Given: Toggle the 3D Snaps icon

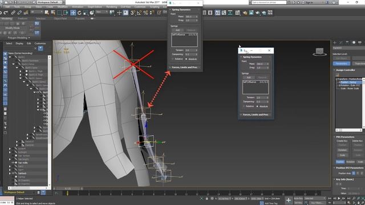Looking at the screenshot, I should (132, 13).
